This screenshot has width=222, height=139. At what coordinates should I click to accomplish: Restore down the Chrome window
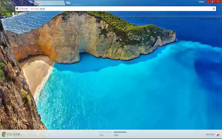[x=213, y=1]
